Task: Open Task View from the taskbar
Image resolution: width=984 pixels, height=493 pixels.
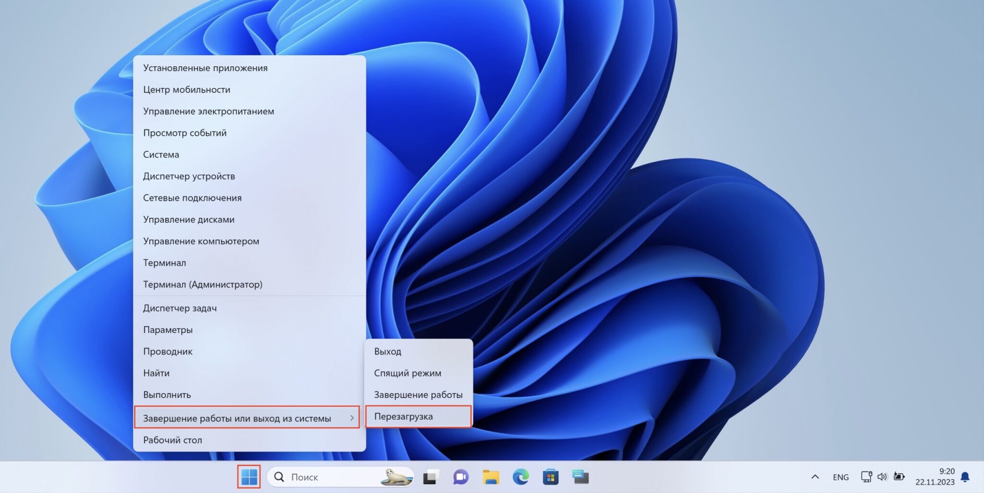Action: pos(430,477)
